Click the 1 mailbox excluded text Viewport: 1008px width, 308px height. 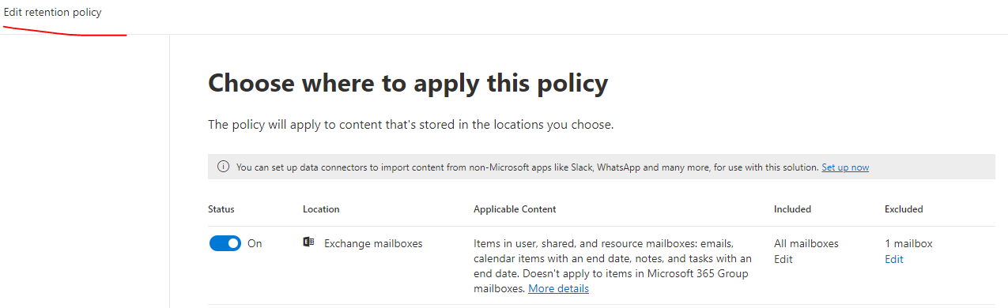[908, 243]
